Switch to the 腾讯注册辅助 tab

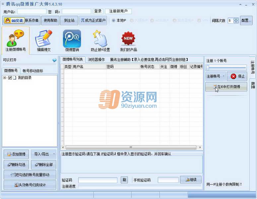coord(149,60)
